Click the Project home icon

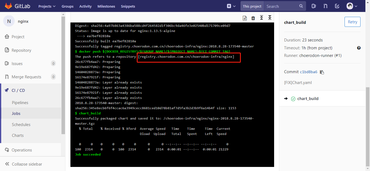point(7,37)
